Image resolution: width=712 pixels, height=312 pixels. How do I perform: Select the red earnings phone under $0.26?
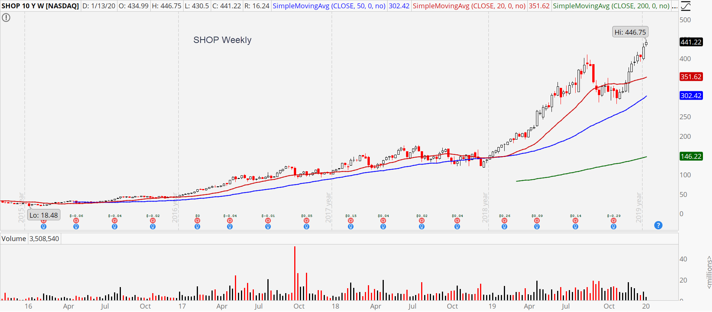pos(504,221)
